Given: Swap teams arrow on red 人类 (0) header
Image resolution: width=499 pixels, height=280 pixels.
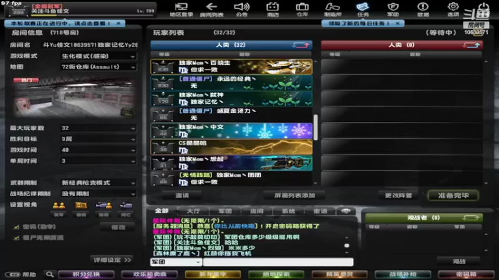Looking at the screenshot, I should pyautogui.click(x=472, y=45).
